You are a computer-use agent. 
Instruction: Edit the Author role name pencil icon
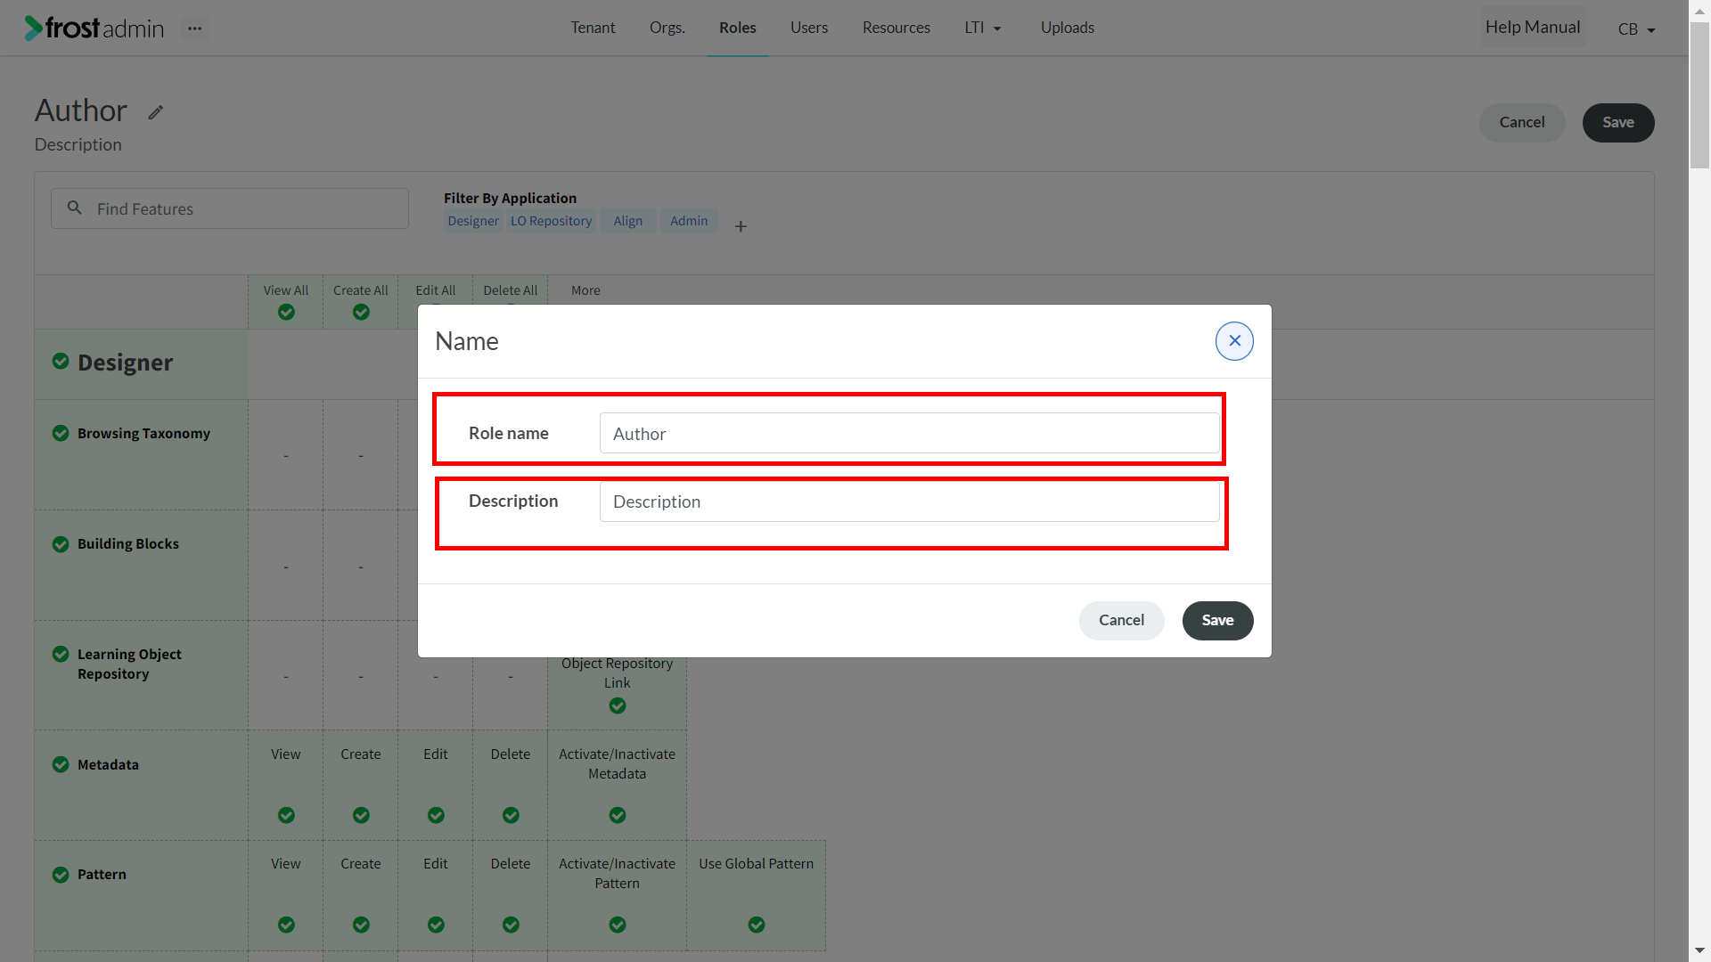click(x=156, y=112)
